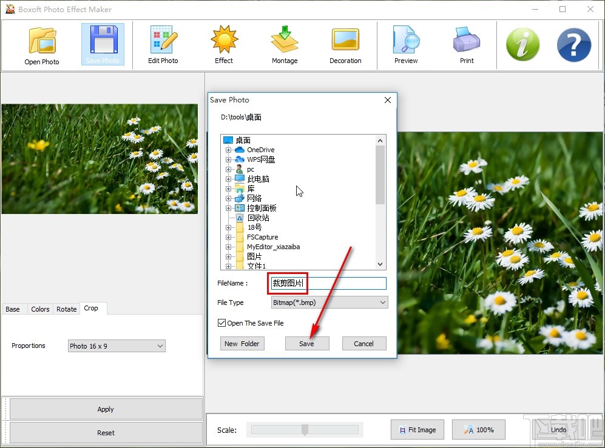The height and width of the screenshot is (448, 605).
Task: Click the Scale slider handle
Action: click(x=305, y=429)
